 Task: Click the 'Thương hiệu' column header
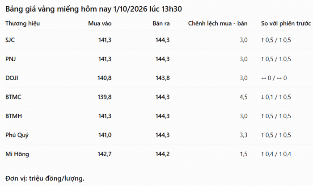22,24
